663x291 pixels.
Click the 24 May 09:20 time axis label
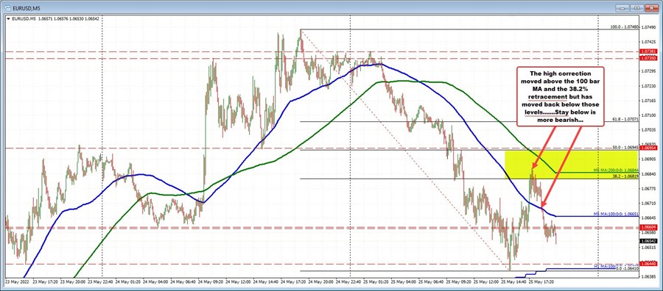coord(210,281)
